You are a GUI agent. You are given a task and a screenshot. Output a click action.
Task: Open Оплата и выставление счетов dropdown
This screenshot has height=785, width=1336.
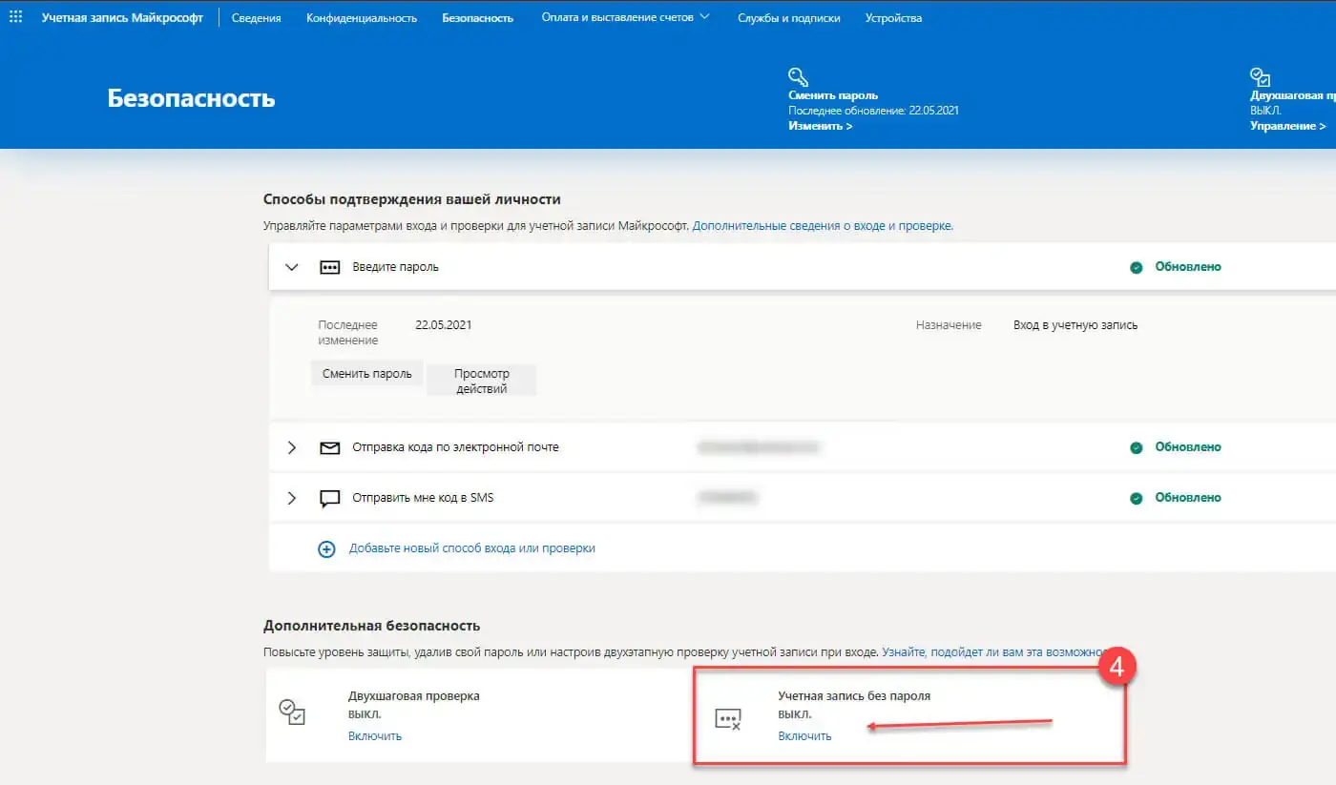pos(625,17)
